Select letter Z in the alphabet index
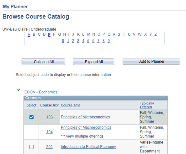The height and width of the screenshot is (154, 186). point(156,35)
